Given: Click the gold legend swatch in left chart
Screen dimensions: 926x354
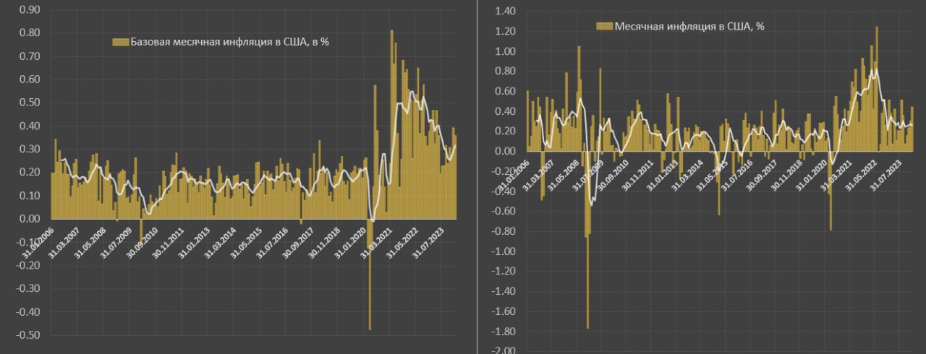Looking at the screenshot, I should (120, 42).
